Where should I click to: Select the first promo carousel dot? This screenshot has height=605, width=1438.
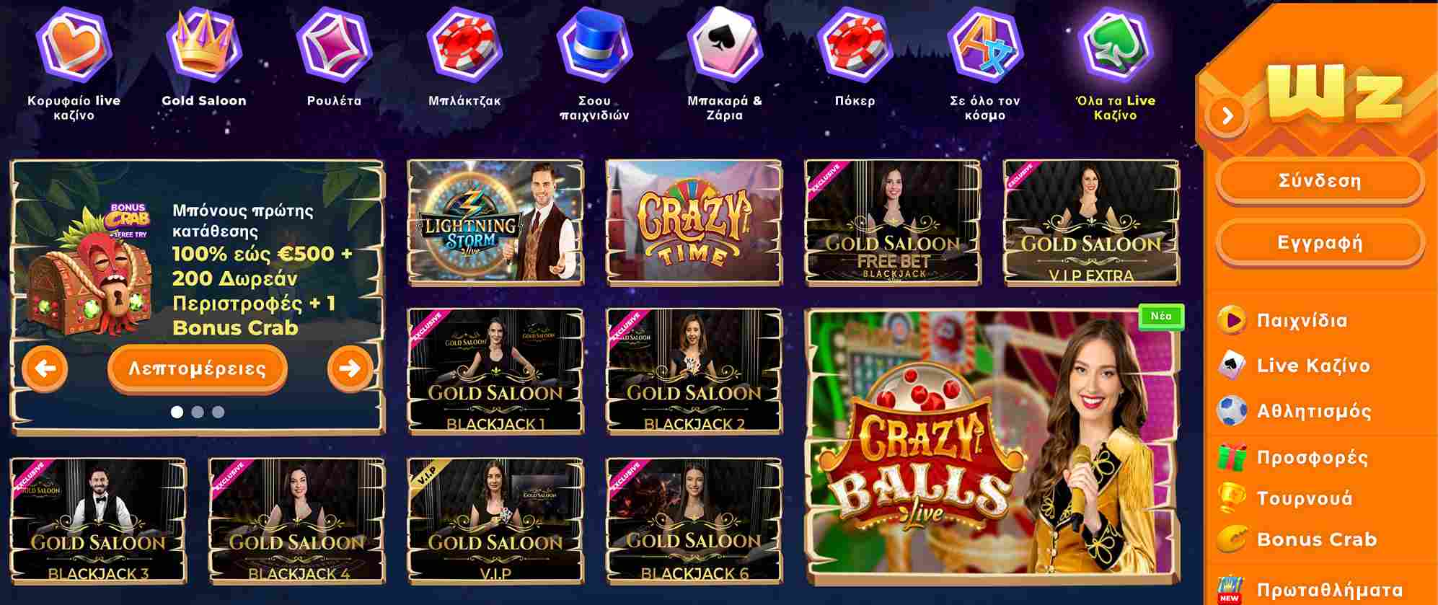(x=177, y=412)
